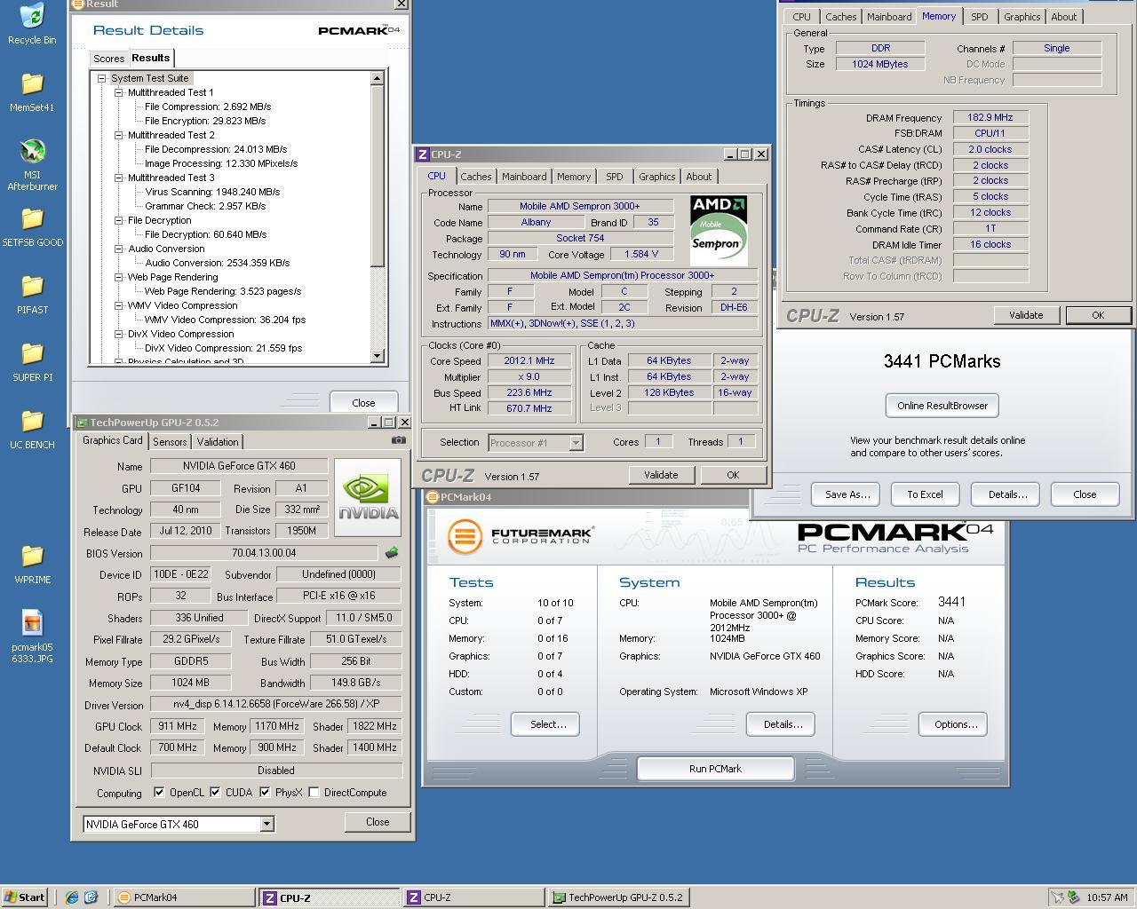Viewport: 1137px width, 909px height.
Task: Click Save As... button in score dialog
Action: click(x=847, y=494)
